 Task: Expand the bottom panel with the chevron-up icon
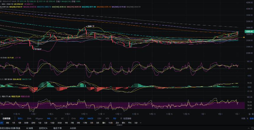(x=249, y=128)
